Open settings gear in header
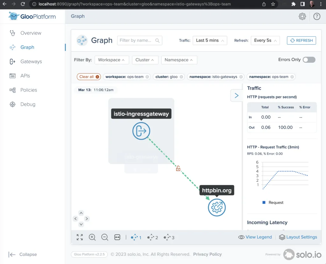Viewport: 326px width, 264px height. point(302,17)
